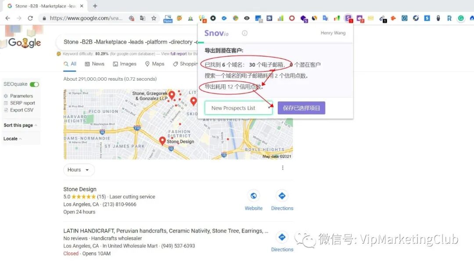Open the Grammarly green G extension
Image resolution: width=474 pixels, height=262 pixels.
461,18
